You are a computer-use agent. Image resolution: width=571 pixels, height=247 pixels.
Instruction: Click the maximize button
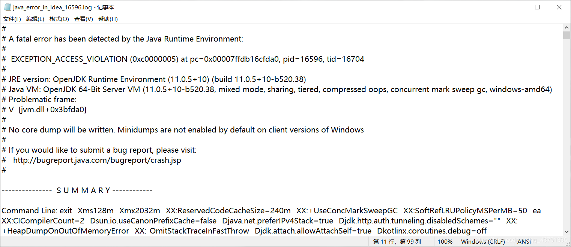tap(537, 7)
